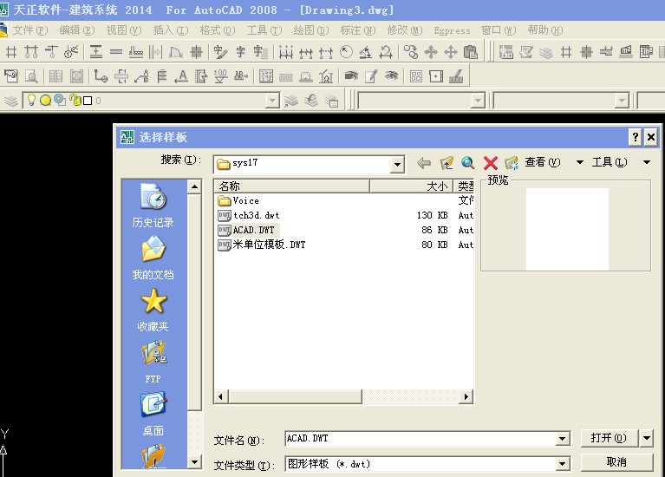The height and width of the screenshot is (477, 665).
Task: Open 我的文档 in the places sidebar
Action: pos(153,258)
